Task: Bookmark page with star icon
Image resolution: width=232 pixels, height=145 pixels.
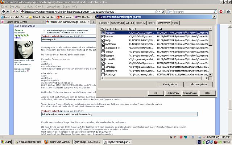Action: (x=156, y=12)
